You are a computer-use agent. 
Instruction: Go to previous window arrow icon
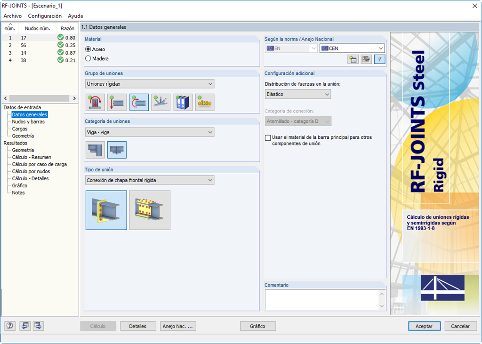(x=25, y=326)
